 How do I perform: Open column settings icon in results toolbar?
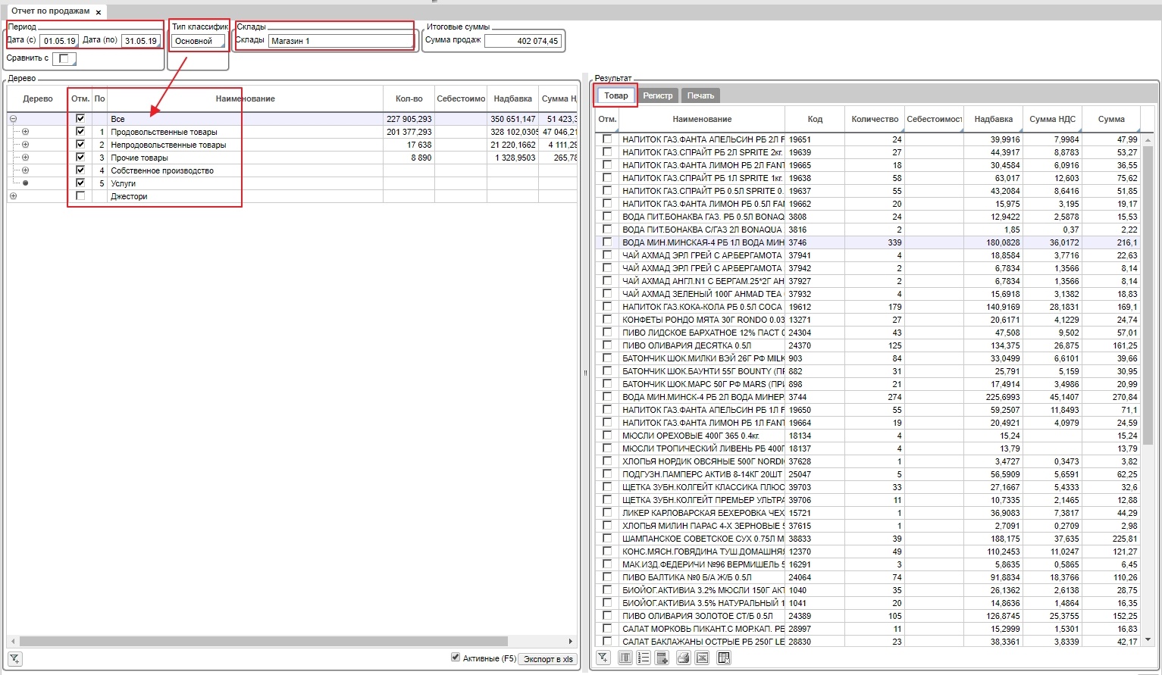[x=625, y=658]
